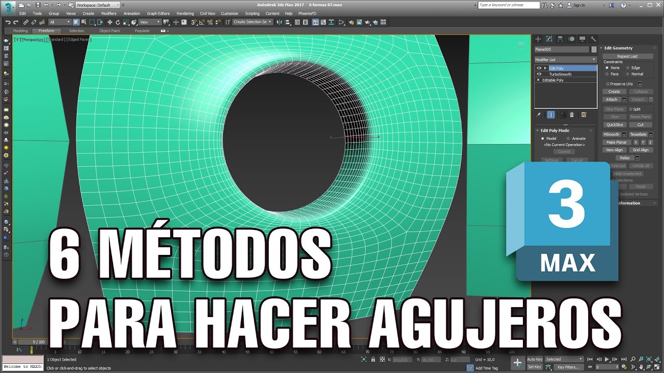The image size is (664, 373).
Task: Select the None constraint radio button
Action: point(607,68)
